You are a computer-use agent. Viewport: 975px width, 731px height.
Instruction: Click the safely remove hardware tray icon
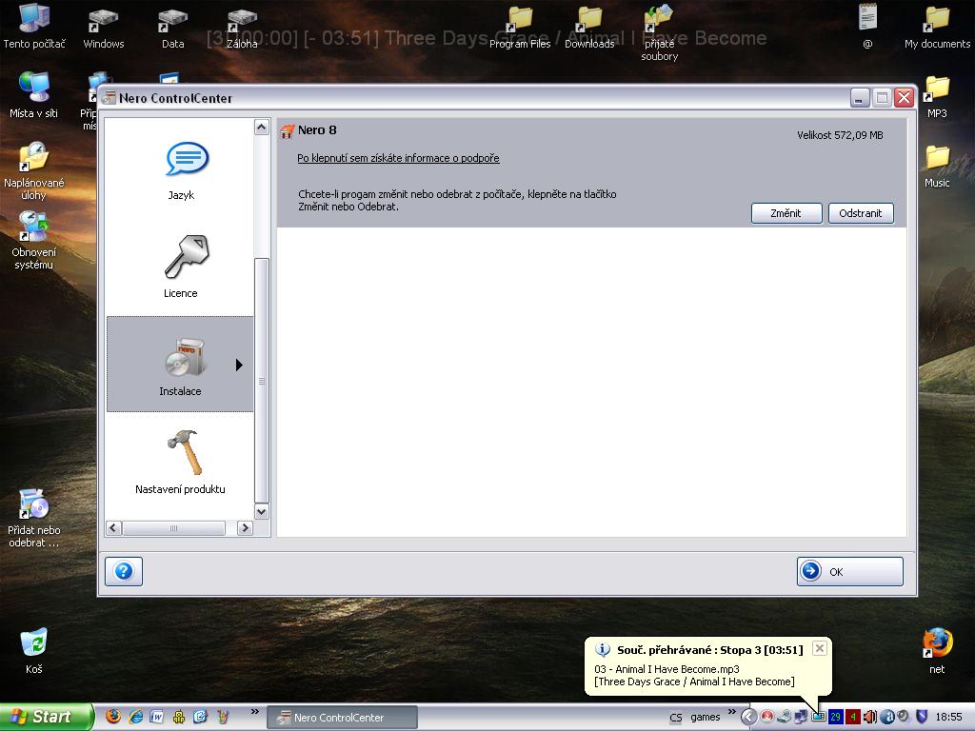(x=785, y=718)
